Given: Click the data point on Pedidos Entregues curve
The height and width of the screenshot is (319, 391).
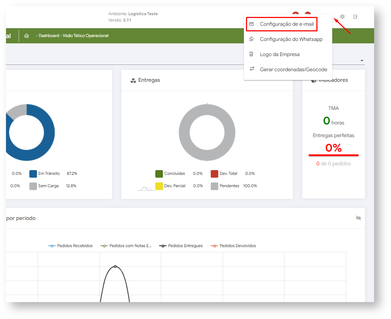Looking at the screenshot, I should (x=115, y=266).
